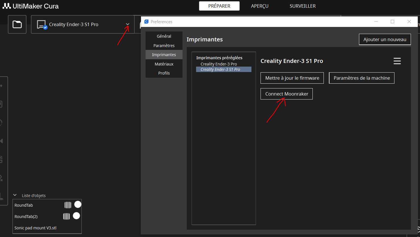Open the Profils preferences page
The height and width of the screenshot is (237, 420).
coord(164,73)
